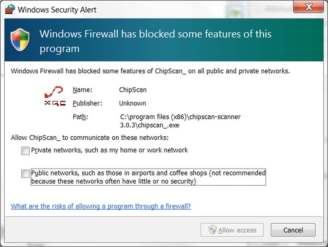Screen dimensions: 328x247
Task: Click the red ChipScan program icon
Action: 55,96
